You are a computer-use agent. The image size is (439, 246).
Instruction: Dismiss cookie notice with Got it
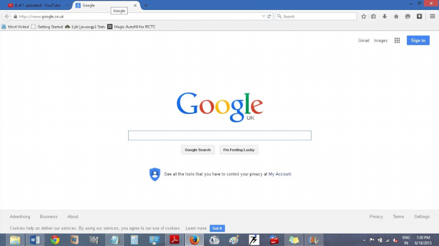point(217,228)
